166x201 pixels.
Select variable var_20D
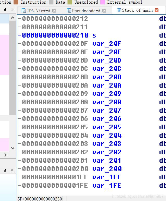(x=107, y=61)
